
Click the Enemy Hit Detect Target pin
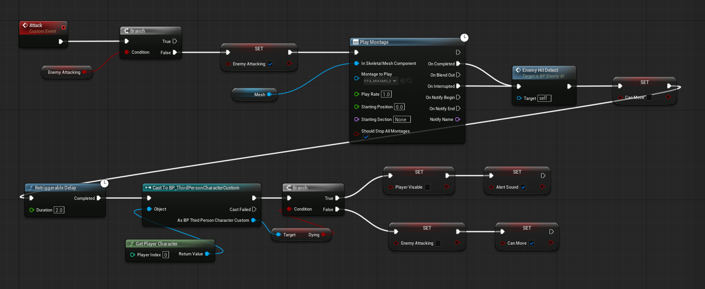[x=519, y=99]
